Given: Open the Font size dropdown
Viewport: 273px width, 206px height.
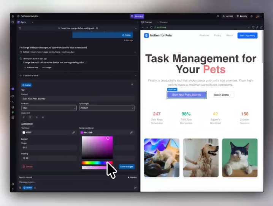Looking at the screenshot, I should pyautogui.click(x=49, y=108).
